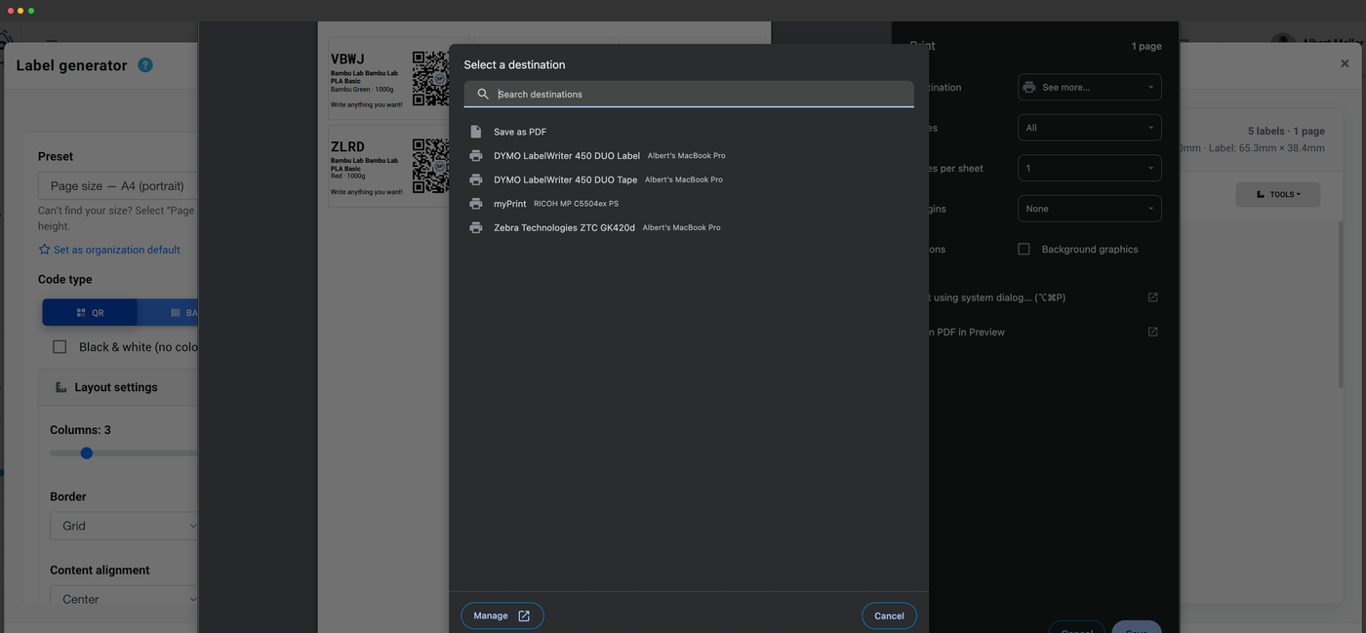Click the external-link icon for Open PDF in Preview
The width and height of the screenshot is (1366, 633).
tap(1152, 332)
